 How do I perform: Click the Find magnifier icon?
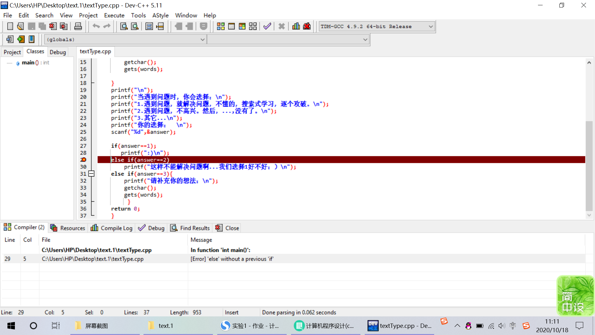(124, 26)
